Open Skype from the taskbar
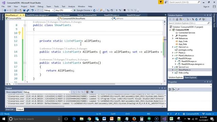Screen dimensions: 217x122 97,119
